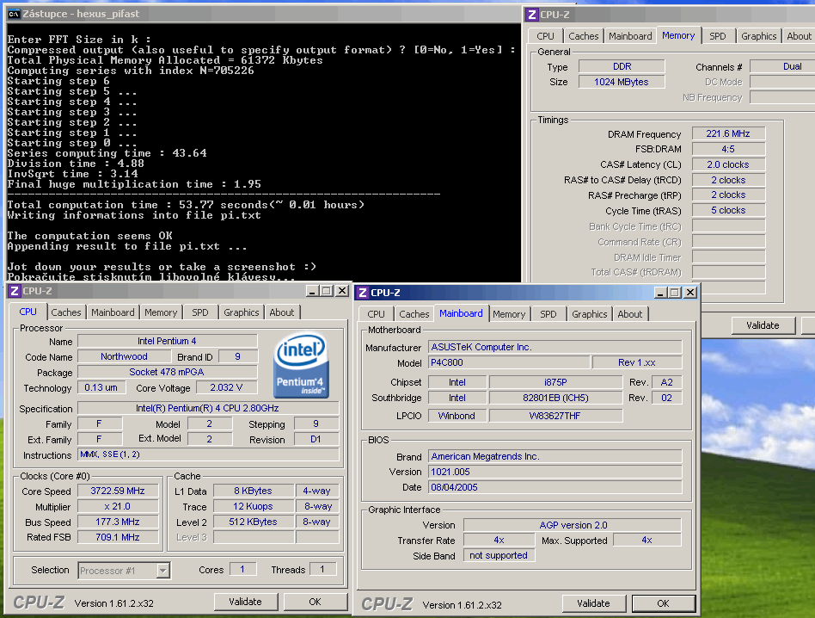Click the motherboard Model field P4C800

[509, 362]
